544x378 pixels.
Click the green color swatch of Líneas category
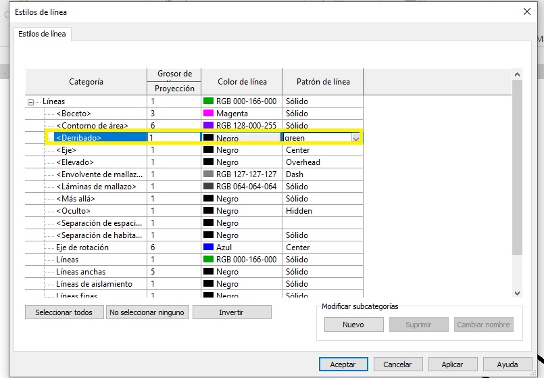point(208,101)
